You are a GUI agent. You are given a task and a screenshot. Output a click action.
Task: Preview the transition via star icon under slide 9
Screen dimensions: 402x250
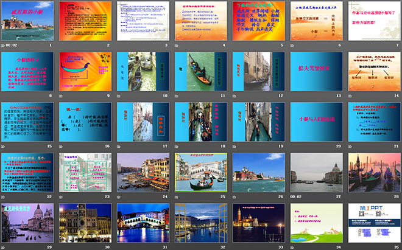tap(61, 95)
